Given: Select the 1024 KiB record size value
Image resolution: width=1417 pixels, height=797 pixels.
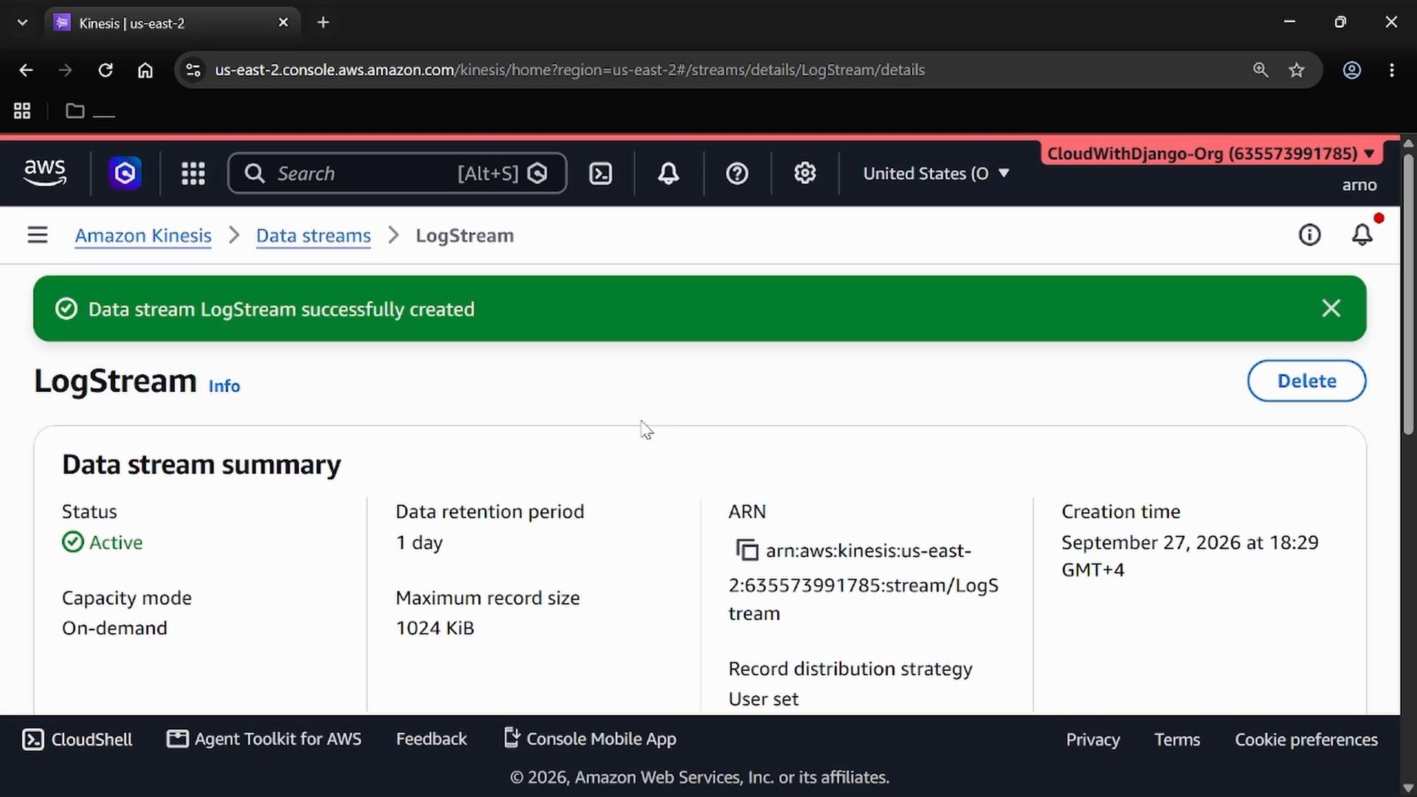Looking at the screenshot, I should pos(435,628).
